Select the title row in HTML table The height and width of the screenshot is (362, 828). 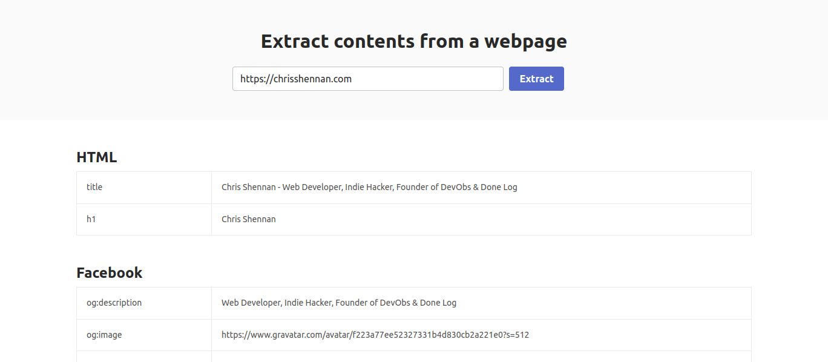413,187
